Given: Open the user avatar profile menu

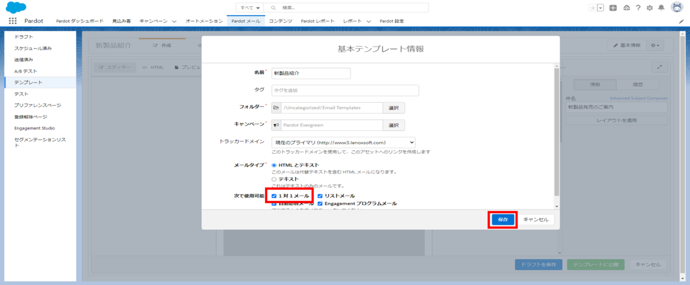Looking at the screenshot, I should click(x=676, y=7).
